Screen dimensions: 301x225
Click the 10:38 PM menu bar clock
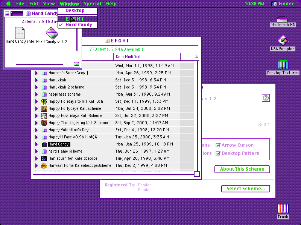[255, 4]
